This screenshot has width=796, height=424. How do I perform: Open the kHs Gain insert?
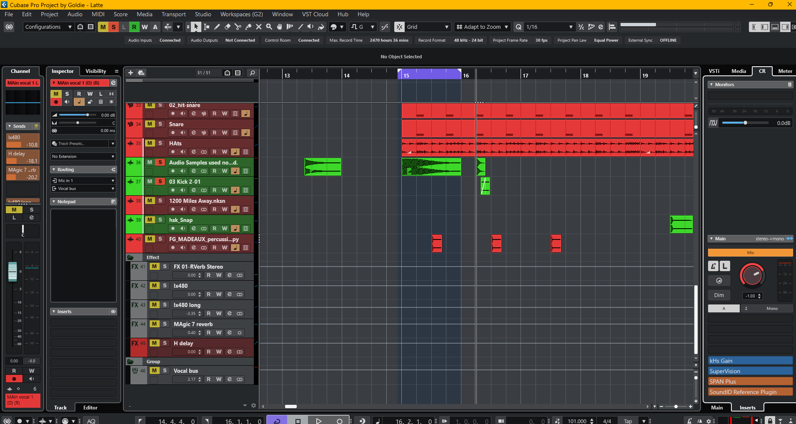[750, 361]
